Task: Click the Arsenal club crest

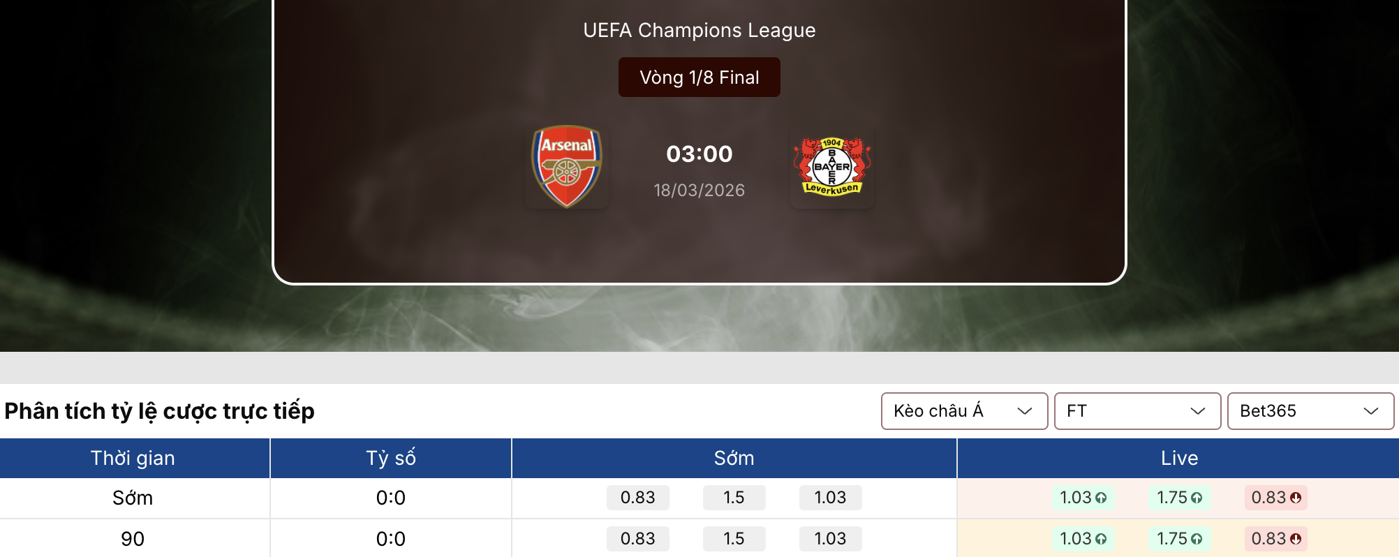Action: pyautogui.click(x=566, y=166)
